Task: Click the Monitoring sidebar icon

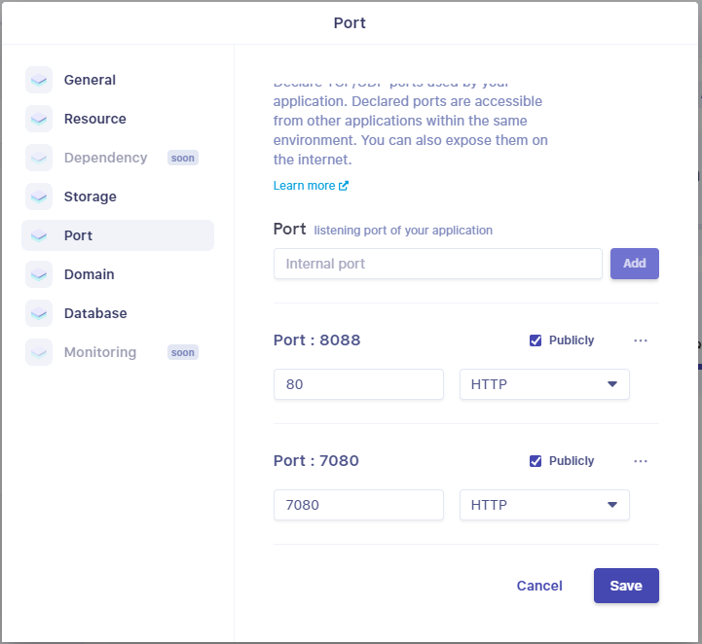Action: (x=39, y=352)
